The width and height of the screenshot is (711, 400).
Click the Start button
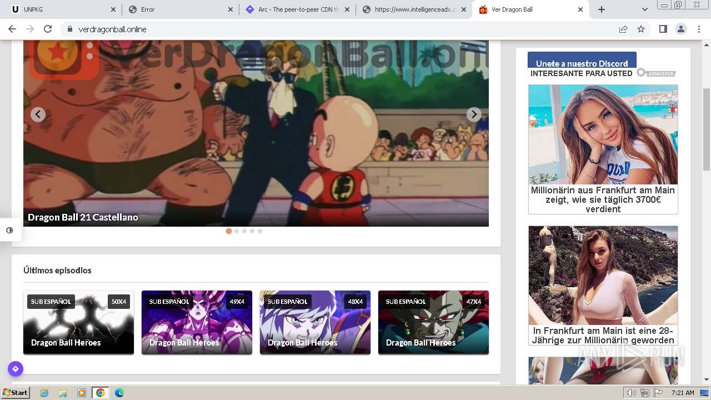point(15,393)
